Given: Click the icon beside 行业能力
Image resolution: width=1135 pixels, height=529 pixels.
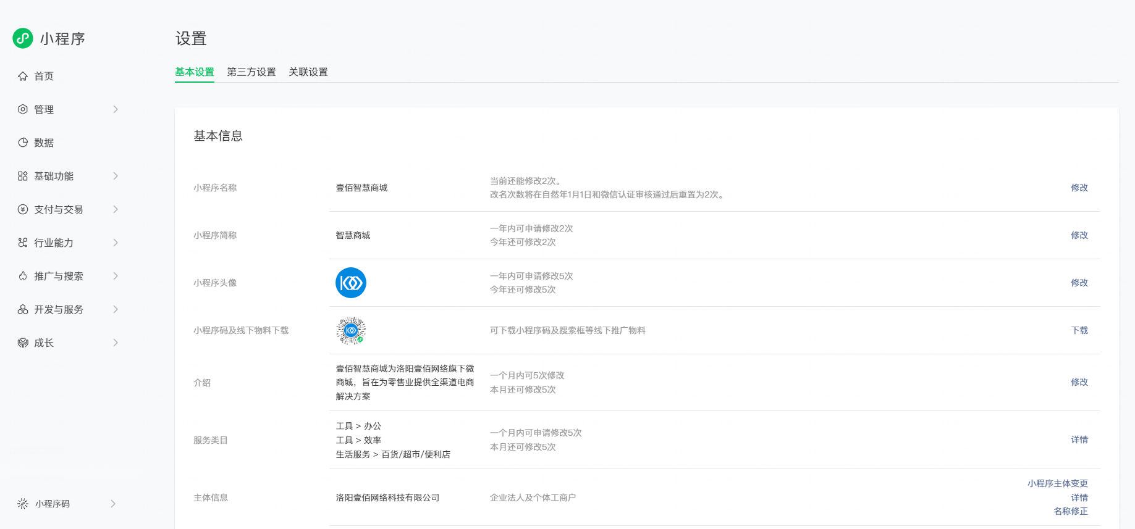Looking at the screenshot, I should click(x=23, y=243).
